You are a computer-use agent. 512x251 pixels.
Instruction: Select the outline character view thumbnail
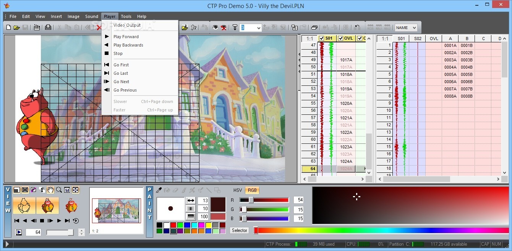coord(24,205)
